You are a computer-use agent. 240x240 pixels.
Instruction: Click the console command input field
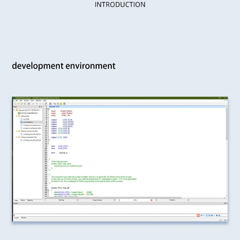105,215
